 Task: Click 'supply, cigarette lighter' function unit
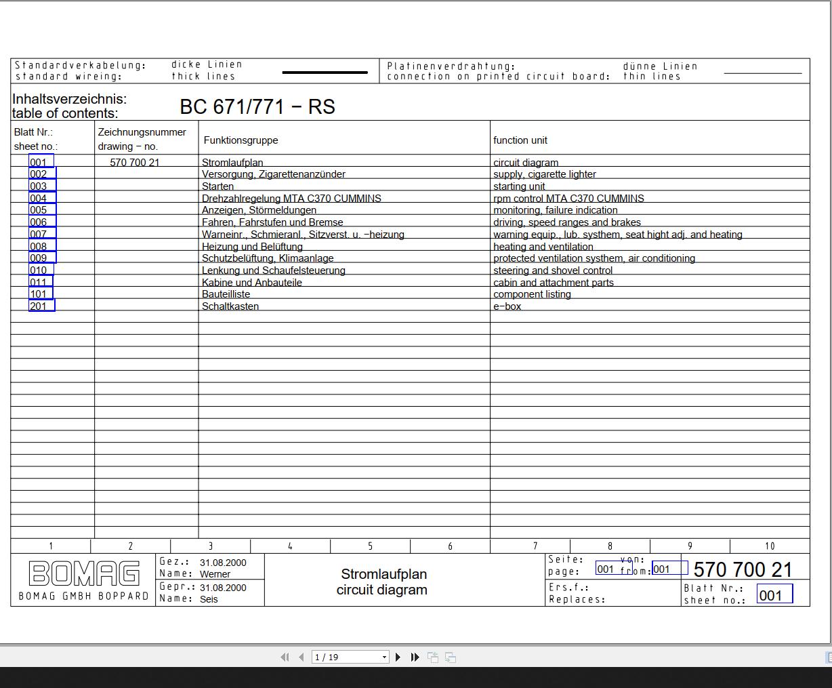coord(545,174)
